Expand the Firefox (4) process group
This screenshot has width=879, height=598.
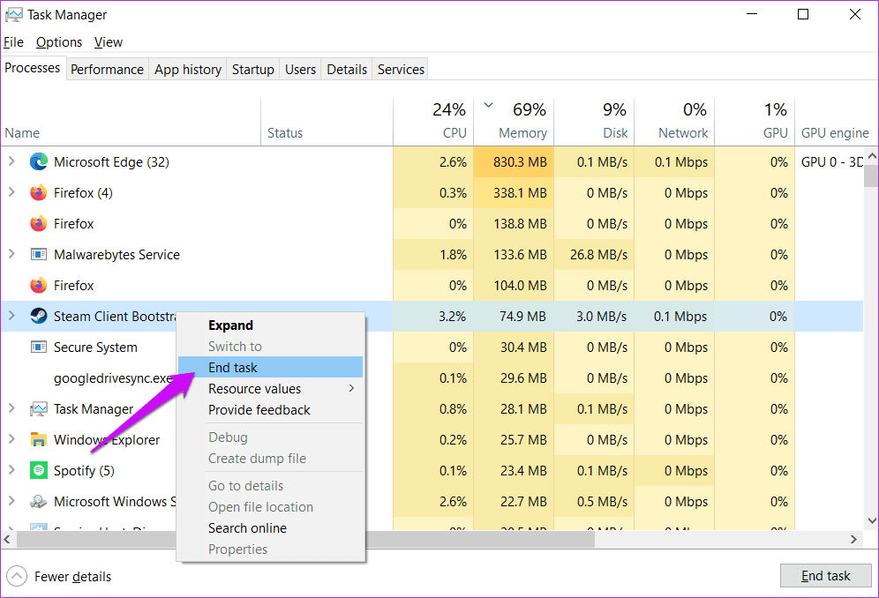(x=11, y=192)
